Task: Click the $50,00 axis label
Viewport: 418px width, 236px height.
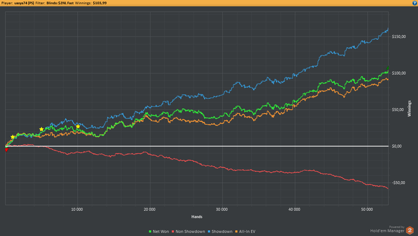Action: point(398,109)
